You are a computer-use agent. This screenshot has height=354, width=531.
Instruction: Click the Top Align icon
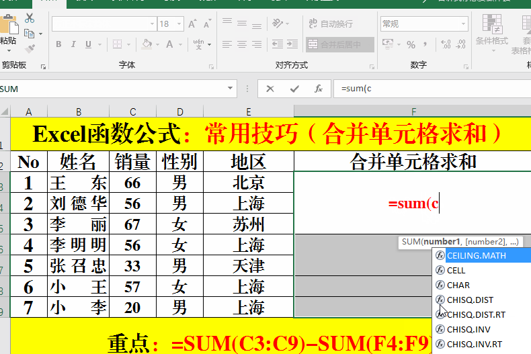click(227, 23)
